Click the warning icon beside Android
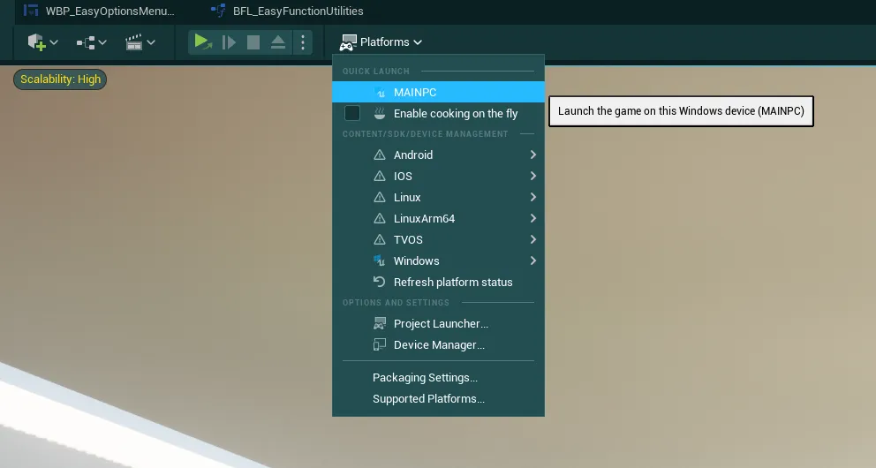Screen dimensions: 876x468 380,155
